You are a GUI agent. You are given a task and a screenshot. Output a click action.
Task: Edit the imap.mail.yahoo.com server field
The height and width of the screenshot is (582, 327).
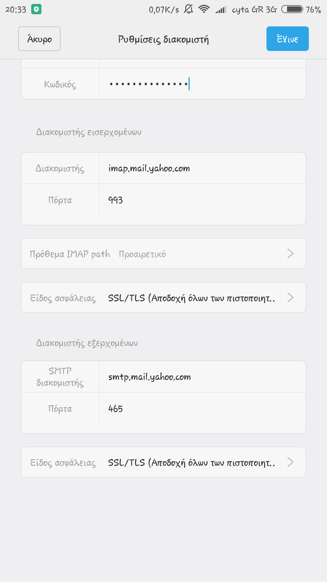point(202,168)
